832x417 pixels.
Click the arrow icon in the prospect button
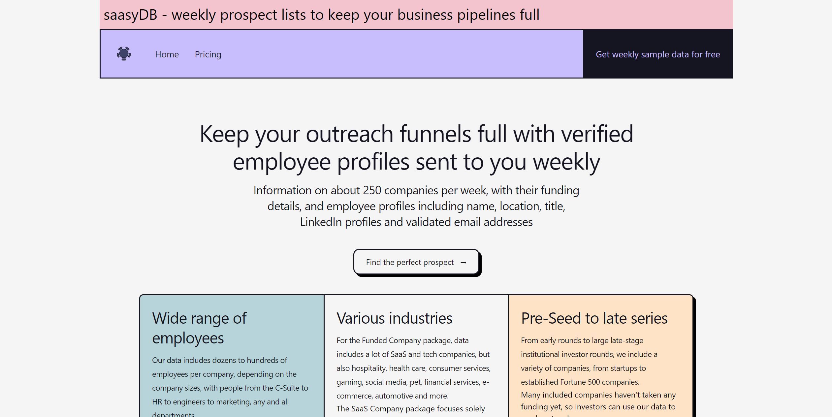[463, 263]
